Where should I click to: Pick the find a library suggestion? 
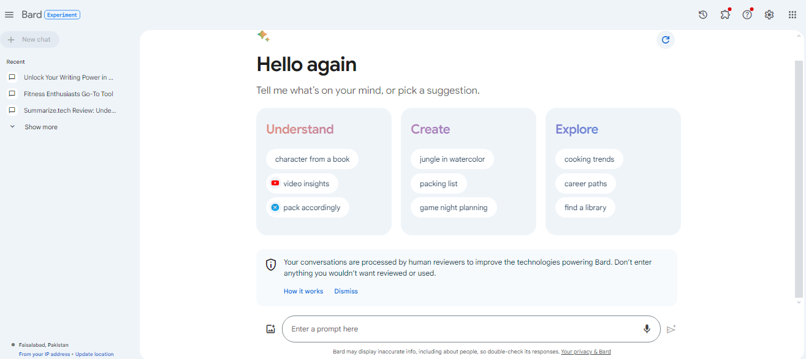585,208
